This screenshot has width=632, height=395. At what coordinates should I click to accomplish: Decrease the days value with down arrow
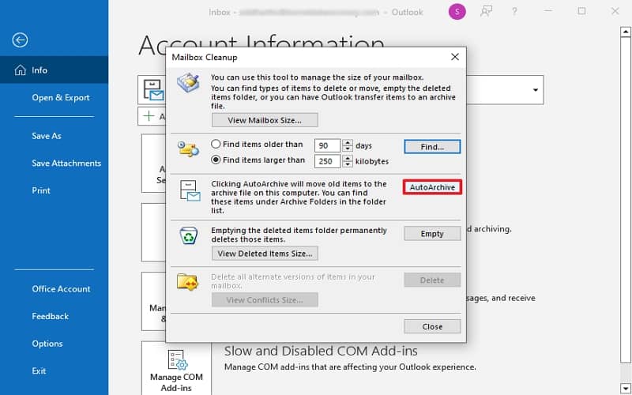[x=348, y=149]
